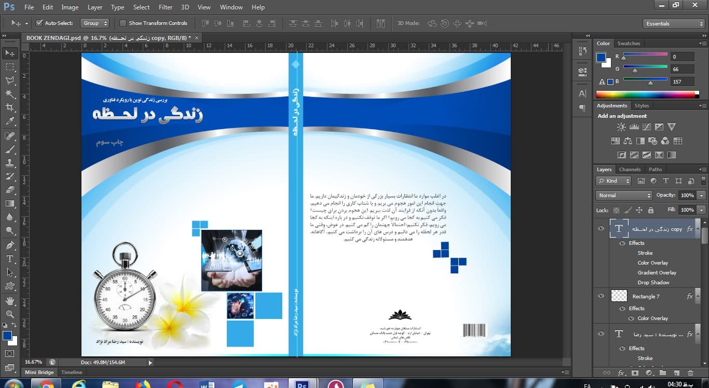Screen dimensions: 709x388
Task: Hide the زندگی در لحظه copy layer
Action: (601, 229)
